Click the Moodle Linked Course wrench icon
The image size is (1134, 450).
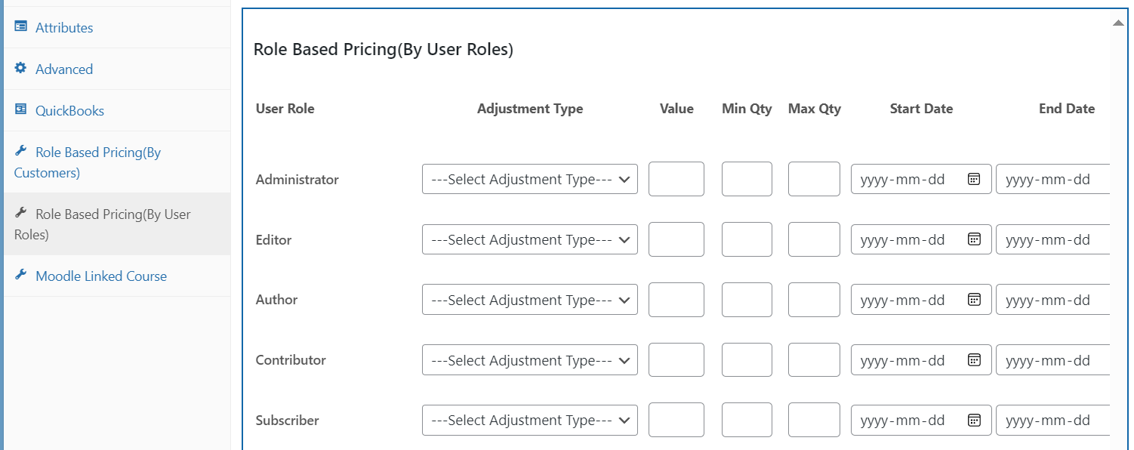tap(20, 275)
